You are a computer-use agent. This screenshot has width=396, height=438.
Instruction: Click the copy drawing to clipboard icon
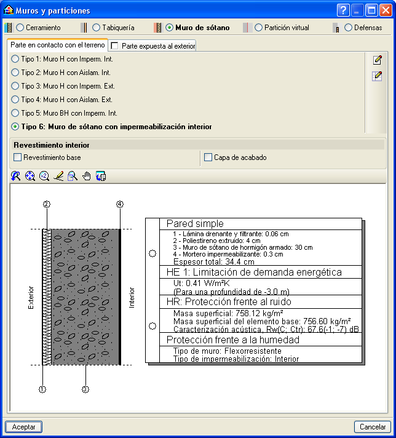[x=101, y=176]
